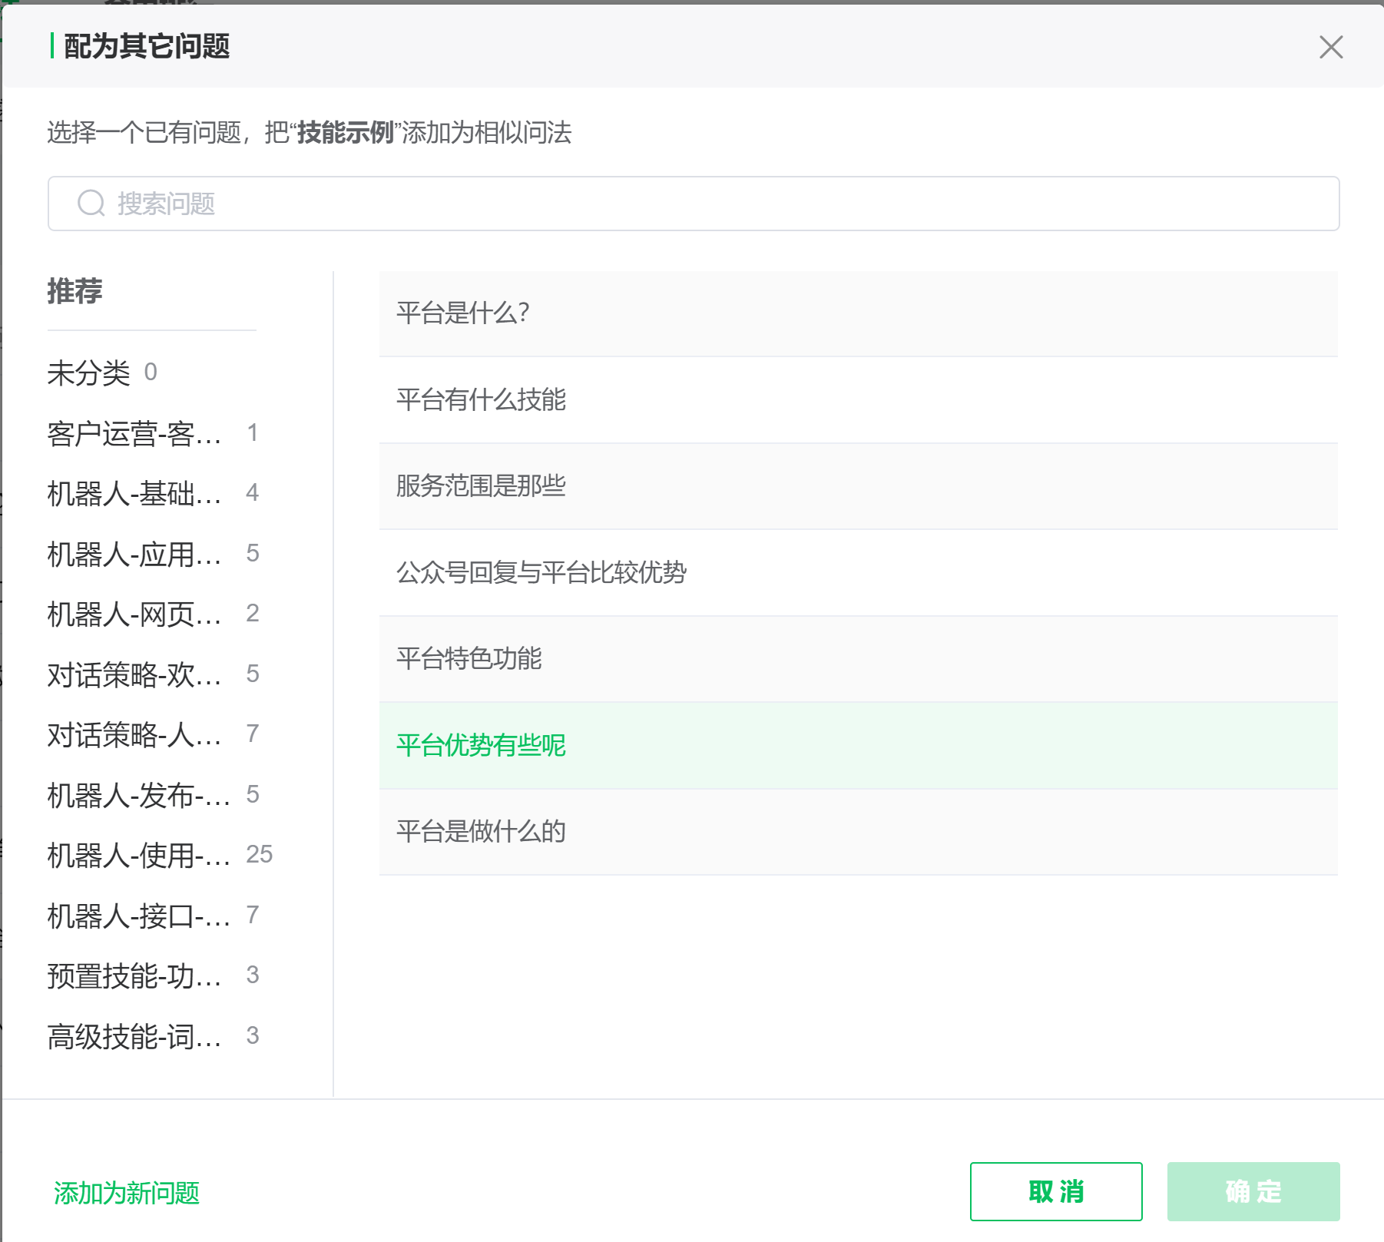Open the 未分类 category
The width and height of the screenshot is (1384, 1242).
click(x=89, y=373)
